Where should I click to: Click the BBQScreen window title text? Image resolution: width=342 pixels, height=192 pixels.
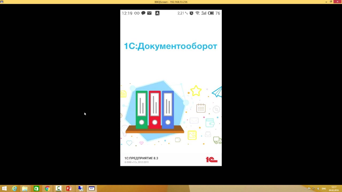171,2
